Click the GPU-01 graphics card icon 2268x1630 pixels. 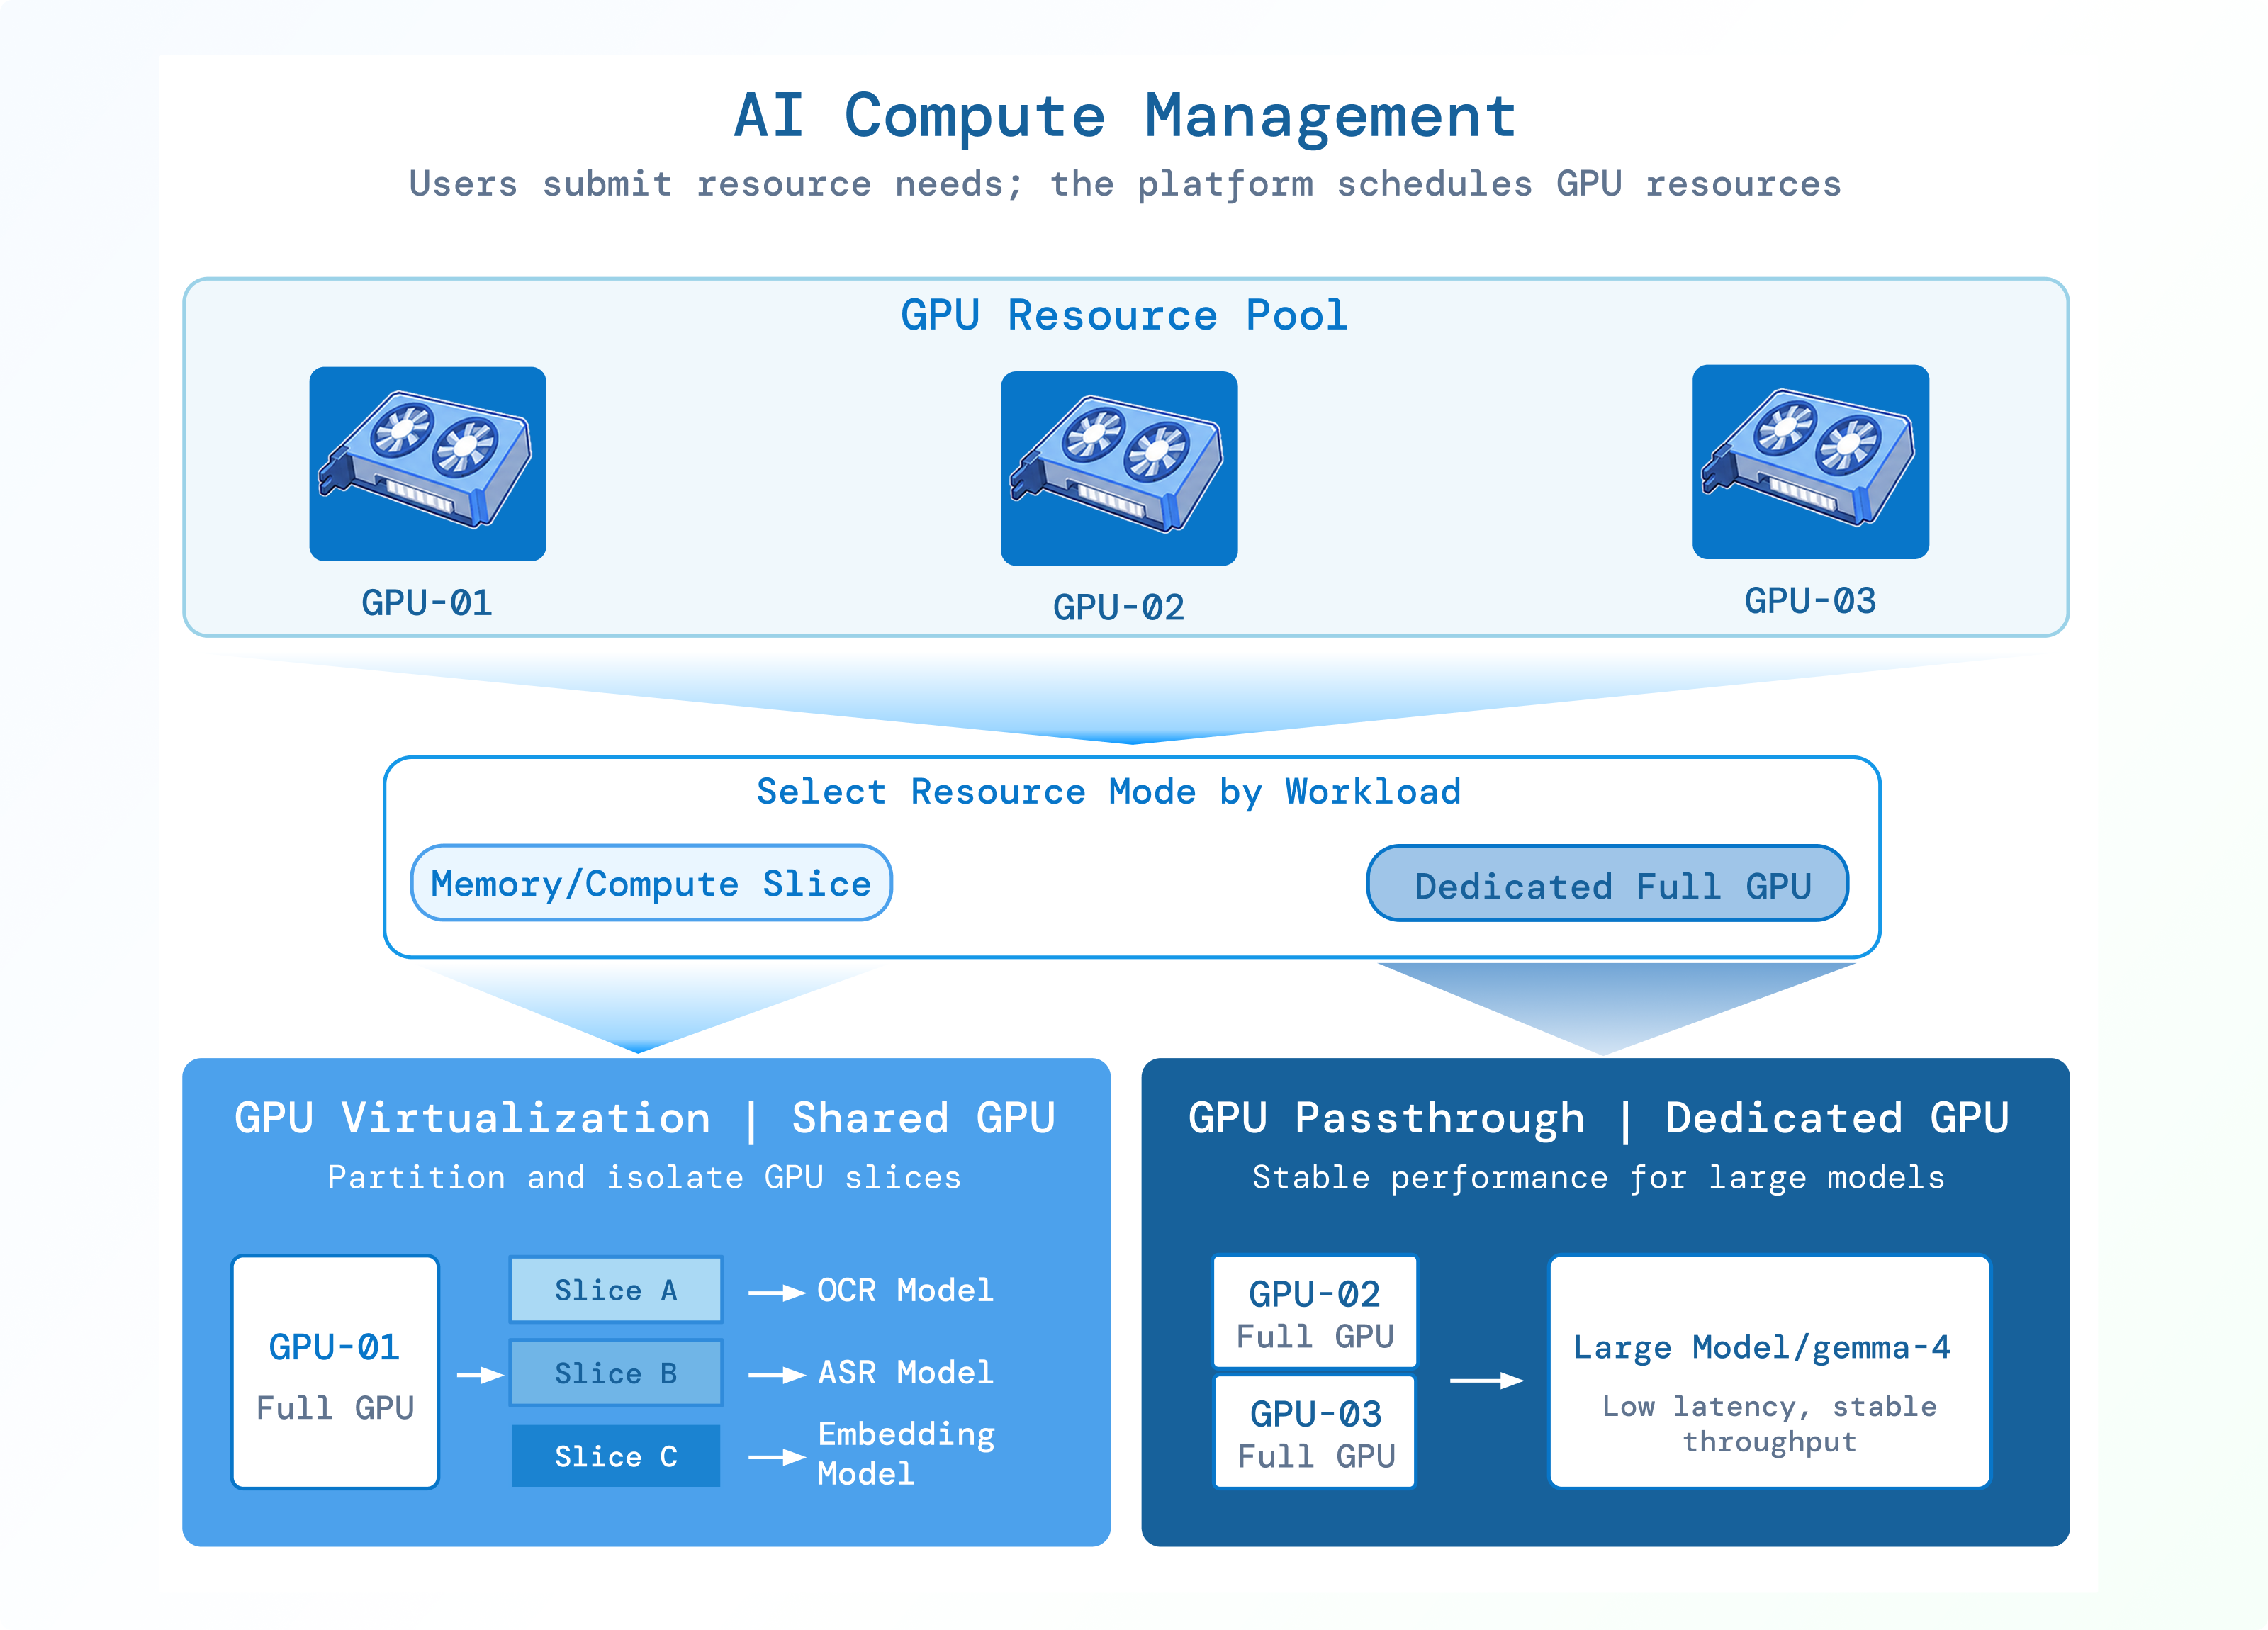(x=427, y=463)
